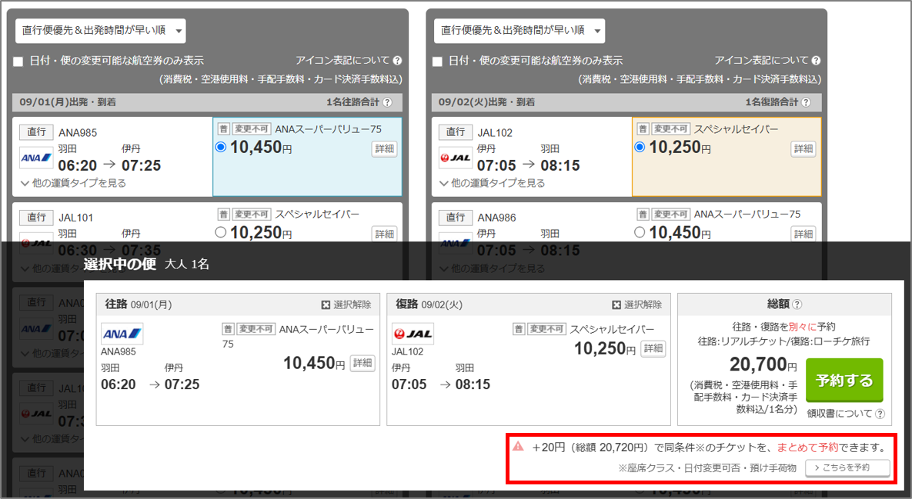Enable left 日付・便の変更可能な航空券のみ表示 checkbox
The width and height of the screenshot is (912, 499).
pos(18,62)
